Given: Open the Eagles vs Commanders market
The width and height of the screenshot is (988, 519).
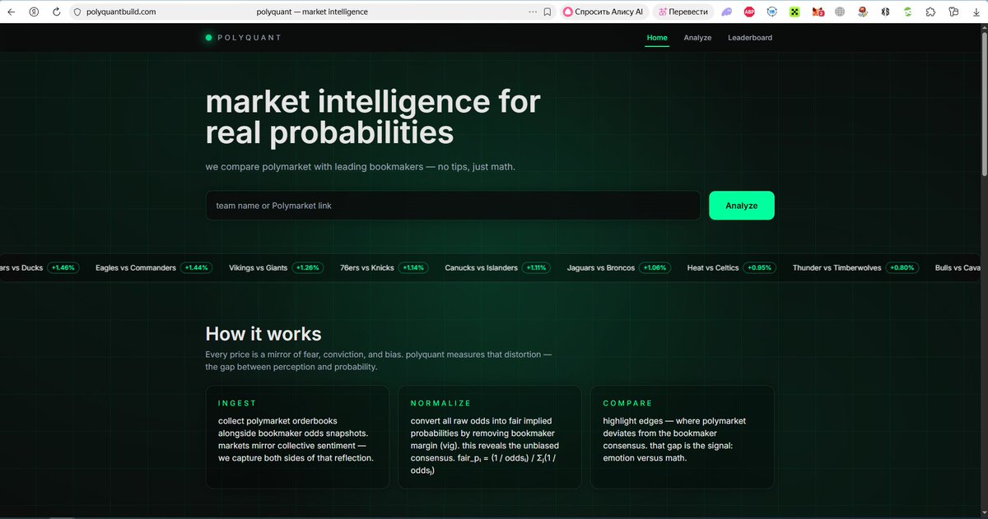Looking at the screenshot, I should coord(136,267).
